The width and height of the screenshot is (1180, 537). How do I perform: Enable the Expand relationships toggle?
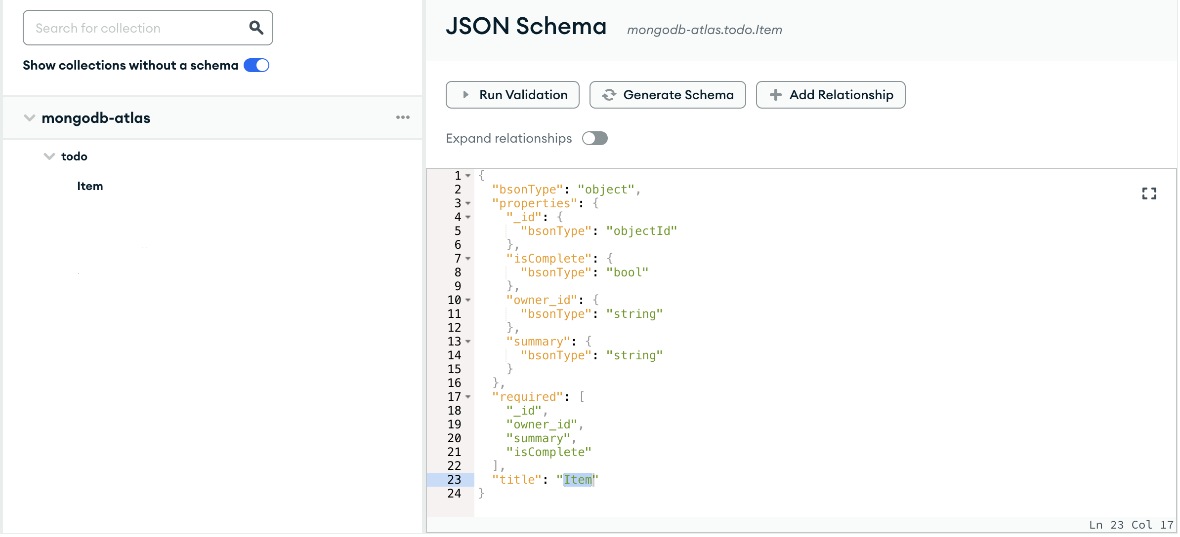pos(594,138)
